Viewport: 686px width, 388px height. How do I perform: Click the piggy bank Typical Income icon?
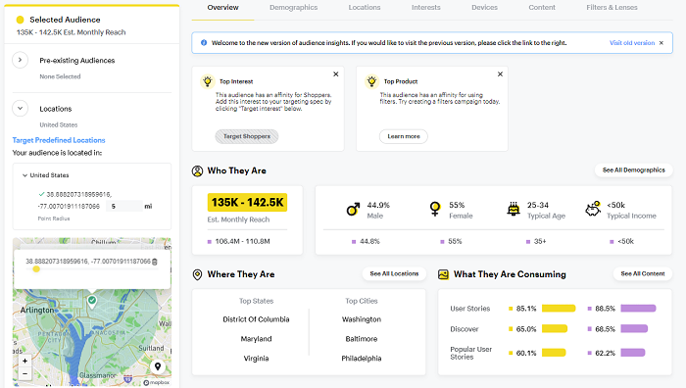593,209
